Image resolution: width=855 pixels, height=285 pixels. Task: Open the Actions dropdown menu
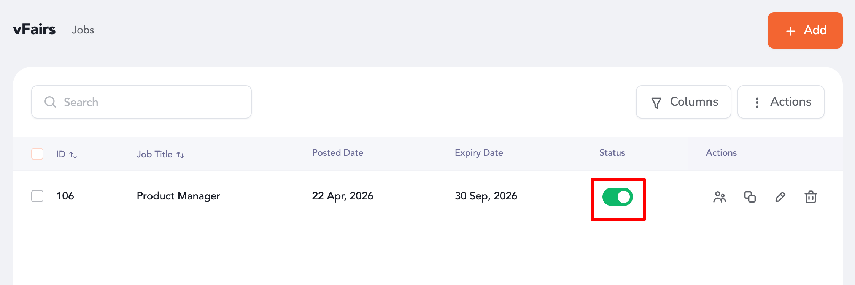(781, 102)
